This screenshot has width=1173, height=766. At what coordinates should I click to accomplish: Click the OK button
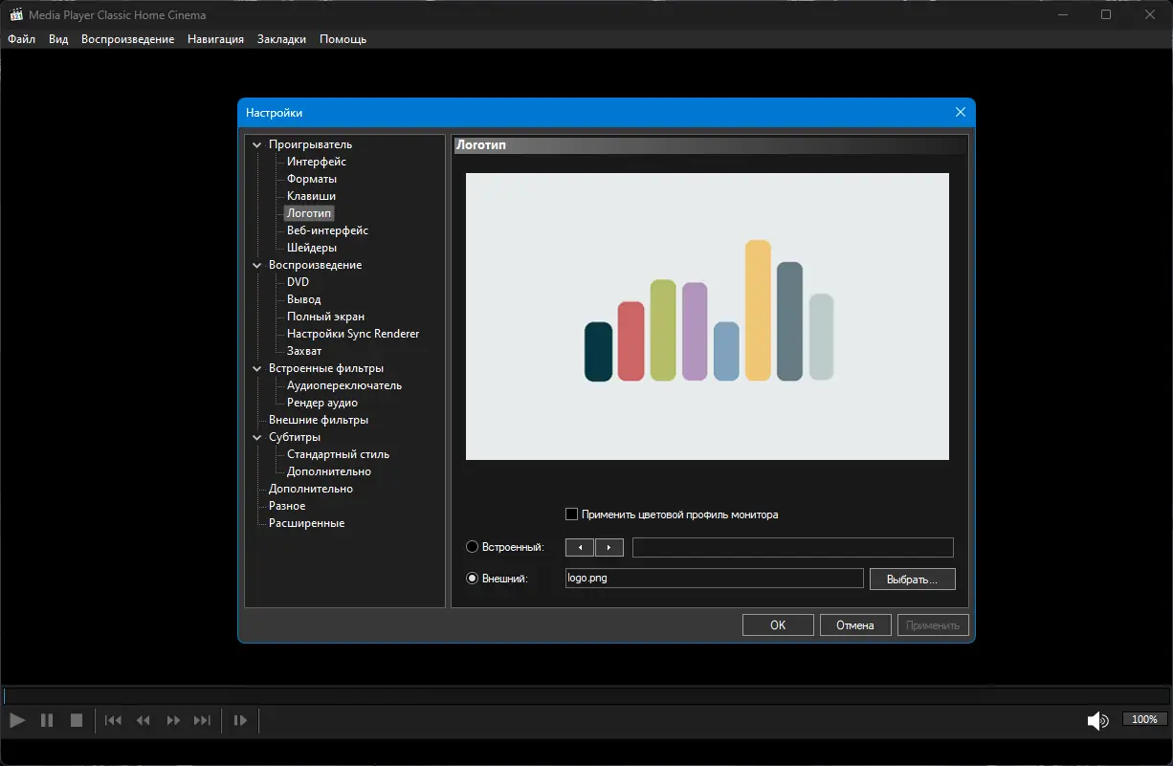pyautogui.click(x=778, y=625)
